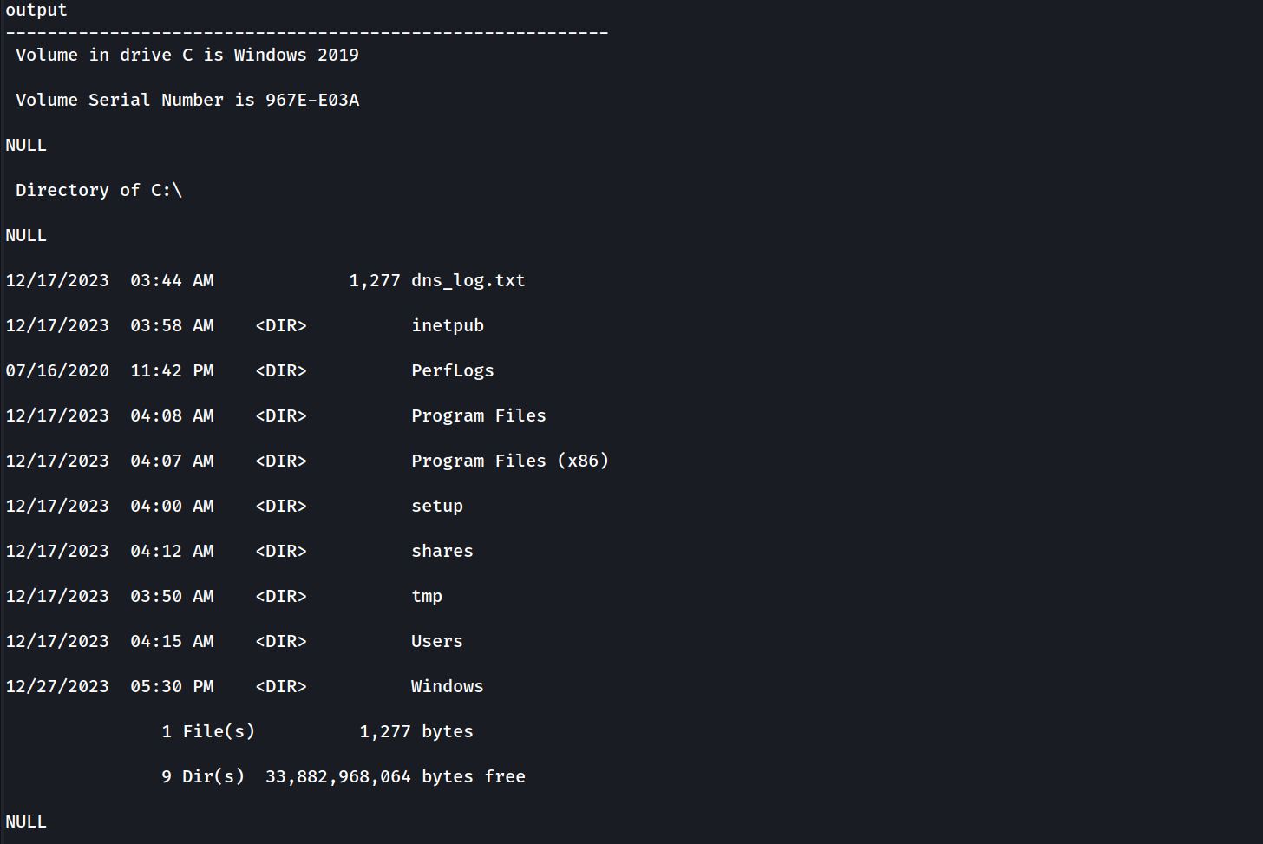This screenshot has height=844, width=1263.
Task: Click the 1 File(s) summary text
Action: (x=208, y=732)
